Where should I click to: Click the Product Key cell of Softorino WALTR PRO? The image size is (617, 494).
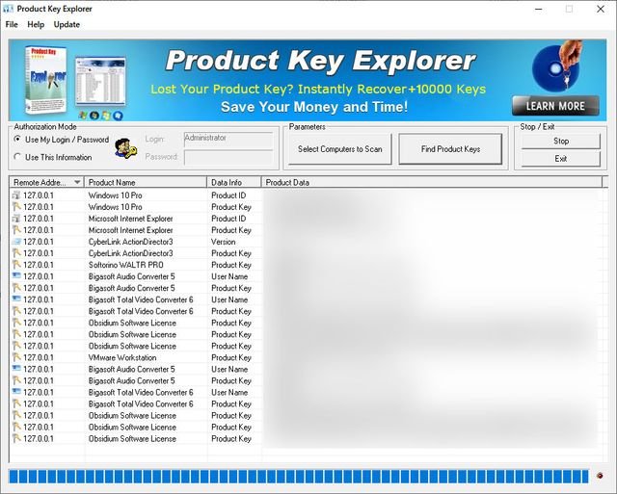(x=231, y=265)
